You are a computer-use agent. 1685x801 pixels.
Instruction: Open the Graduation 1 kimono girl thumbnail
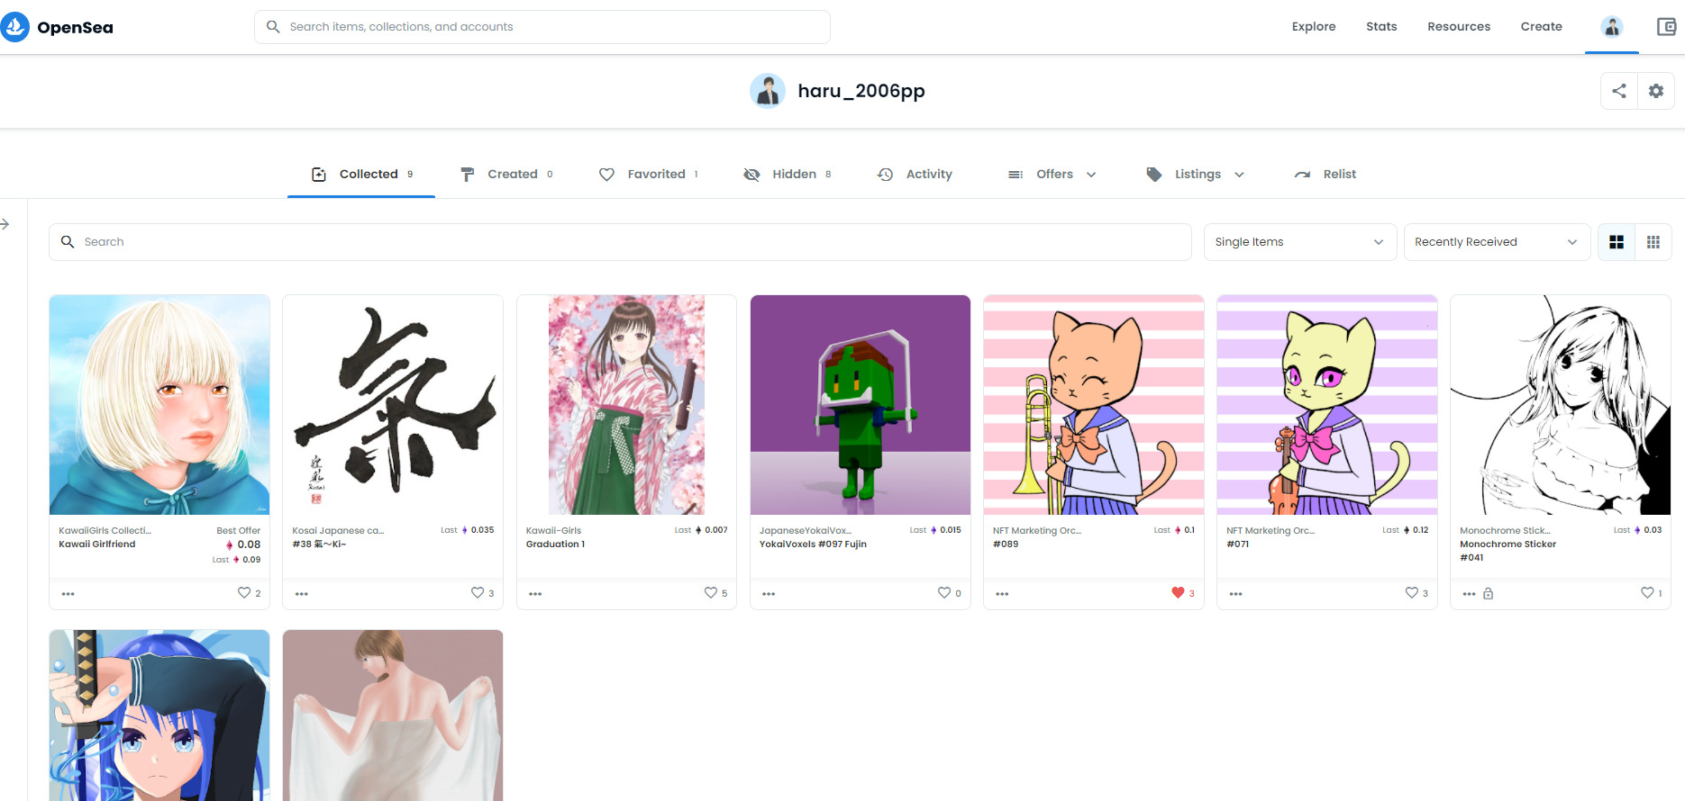pyautogui.click(x=626, y=405)
